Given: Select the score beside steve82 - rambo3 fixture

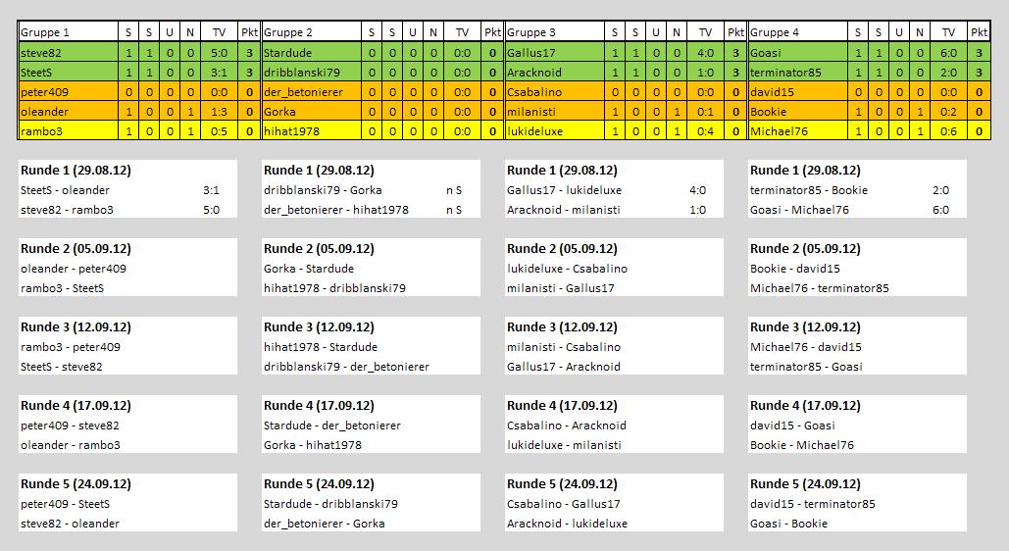Looking at the screenshot, I should pyautogui.click(x=211, y=210).
